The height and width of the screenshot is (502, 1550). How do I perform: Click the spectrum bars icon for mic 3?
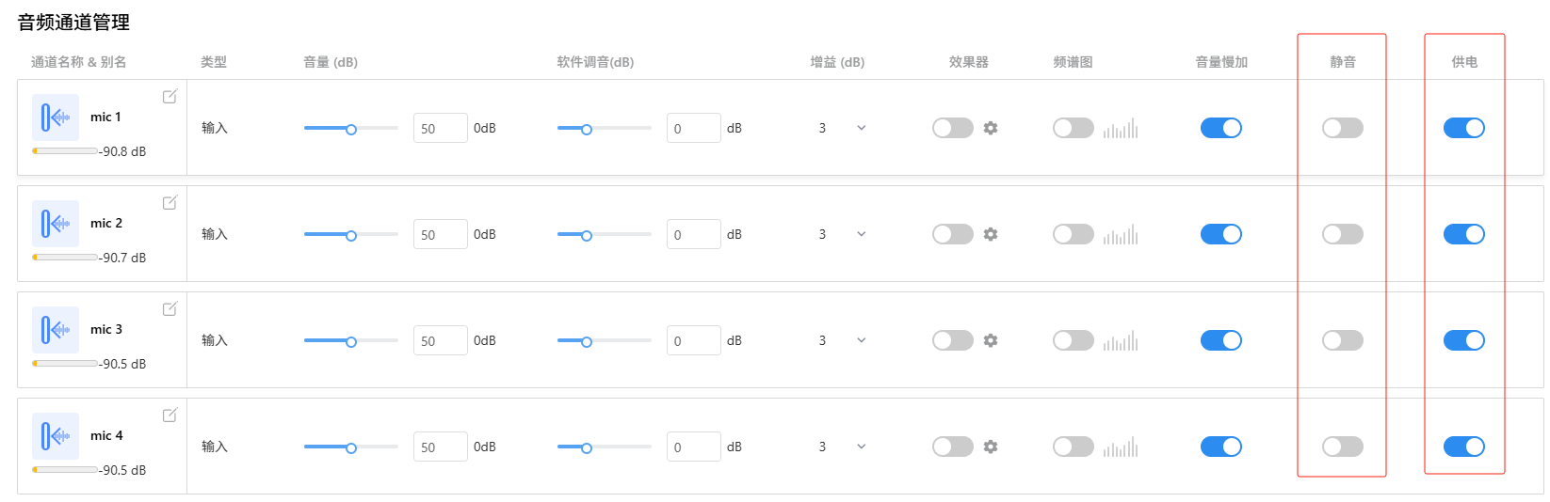pos(1121,340)
